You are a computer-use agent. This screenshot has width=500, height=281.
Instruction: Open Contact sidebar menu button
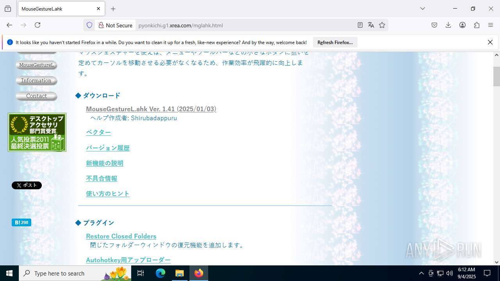(x=37, y=96)
